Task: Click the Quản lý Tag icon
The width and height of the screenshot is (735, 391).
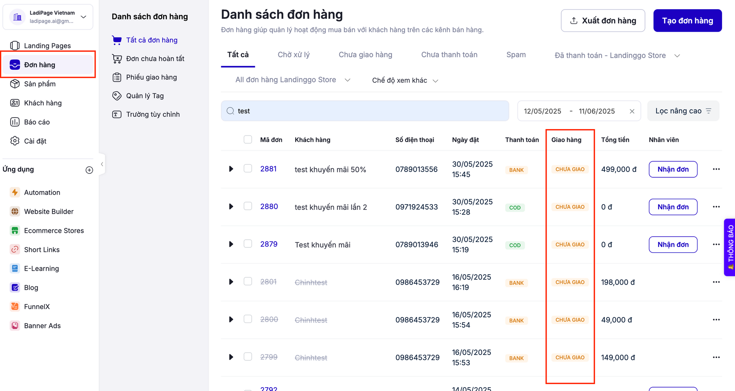Action: tap(117, 96)
